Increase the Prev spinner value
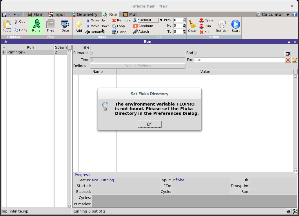299x216 pixels. point(184,19)
